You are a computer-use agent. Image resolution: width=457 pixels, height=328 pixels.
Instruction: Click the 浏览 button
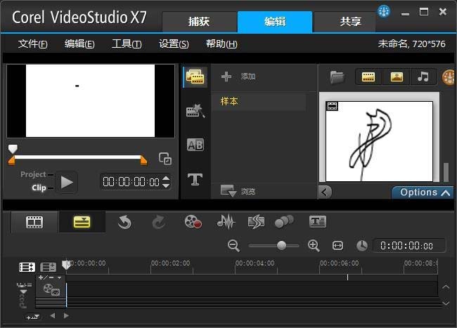pos(248,191)
